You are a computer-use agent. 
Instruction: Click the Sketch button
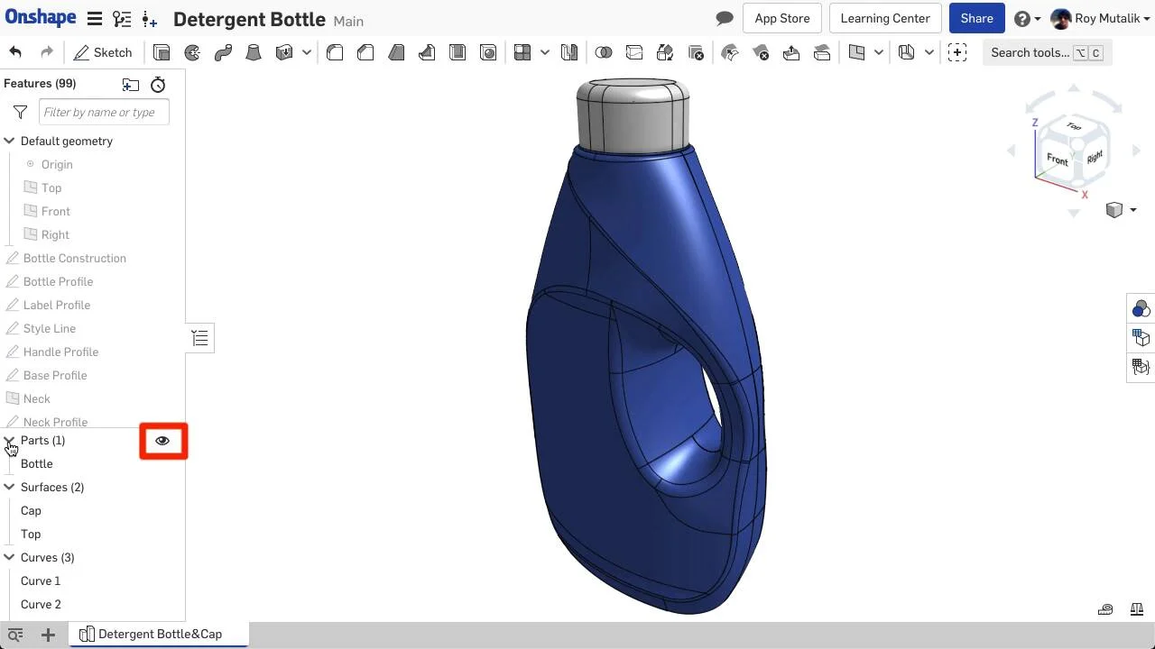[x=103, y=52]
